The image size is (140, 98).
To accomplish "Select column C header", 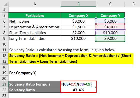I will click(110, 4).
